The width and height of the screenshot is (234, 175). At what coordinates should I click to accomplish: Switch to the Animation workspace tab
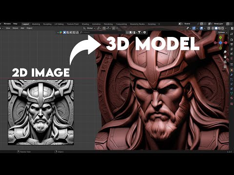pyautogui.click(x=97, y=24)
